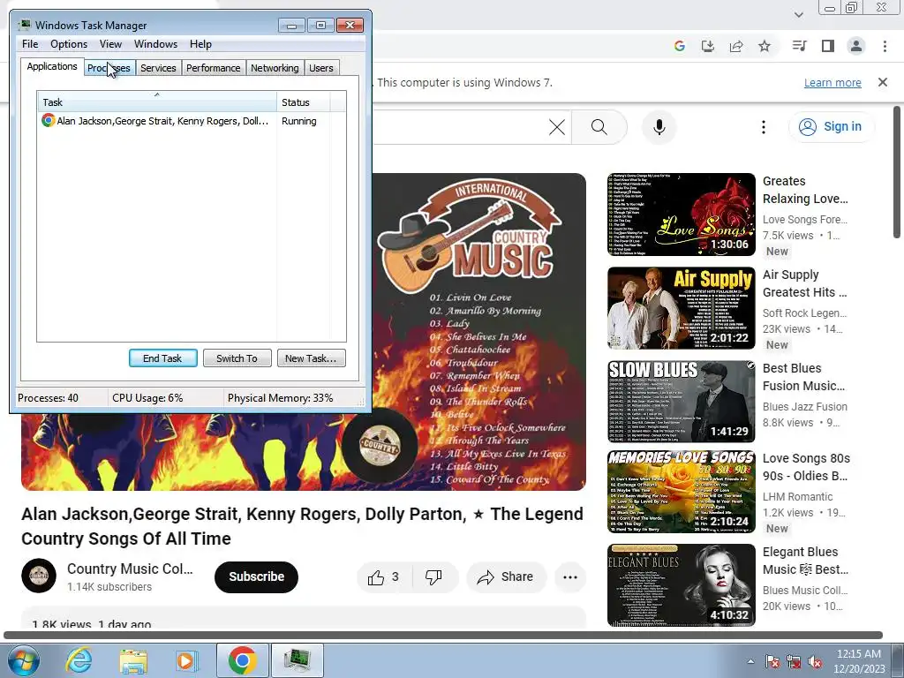Open the Elegant Blues video thumbnail
This screenshot has width=904, height=678.
(x=682, y=585)
